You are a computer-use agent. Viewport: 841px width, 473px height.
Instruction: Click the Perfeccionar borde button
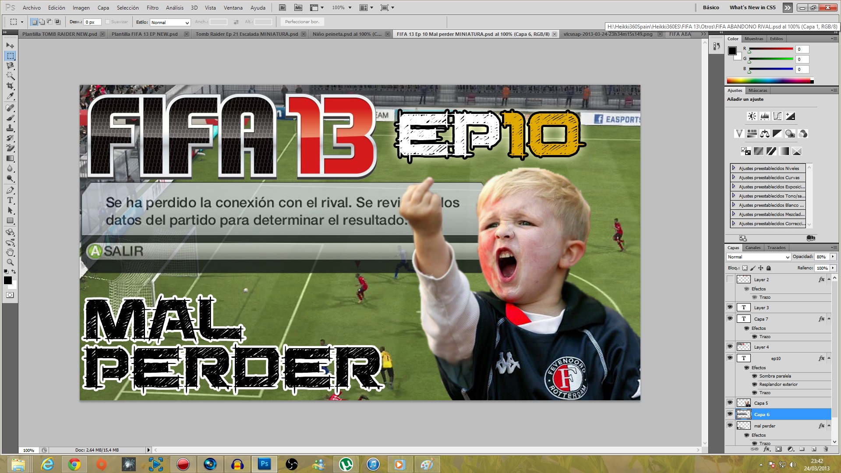click(x=302, y=22)
